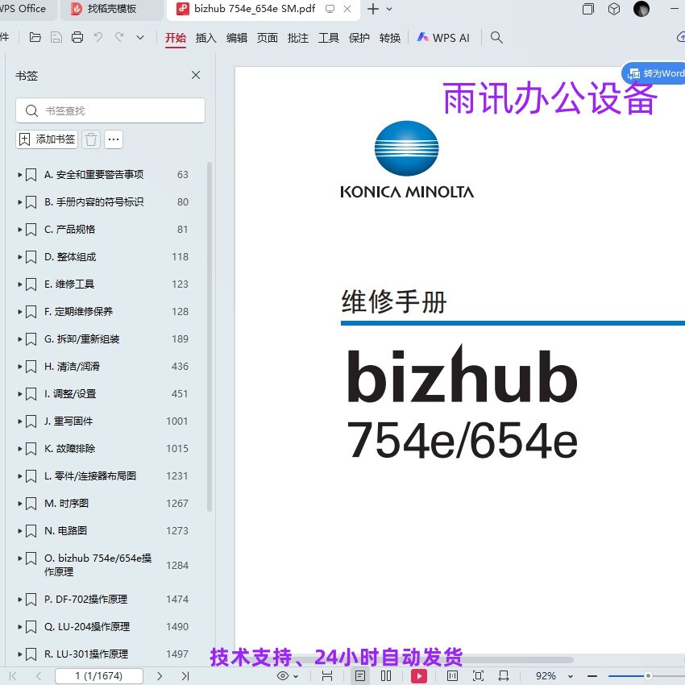Go to the last page
The height and width of the screenshot is (685, 685).
(x=185, y=676)
